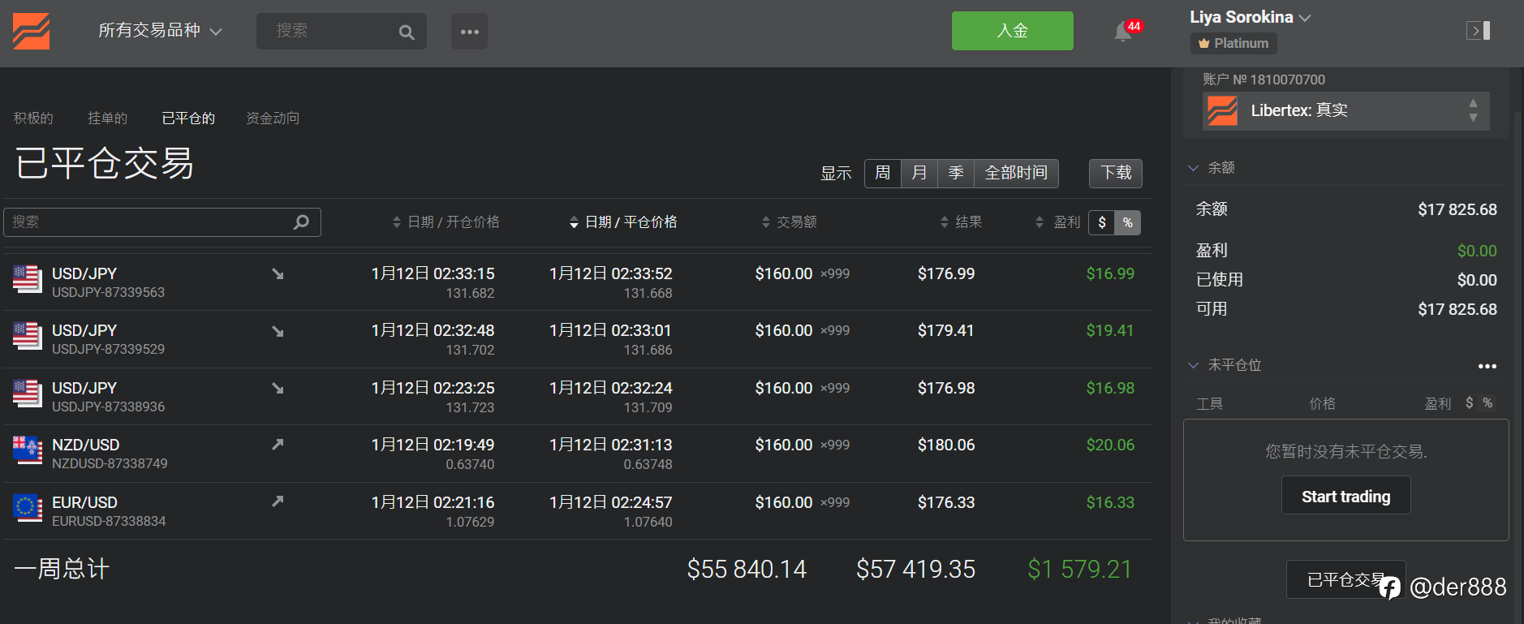Click the Start trading button
The image size is (1524, 624).
[1345, 497]
